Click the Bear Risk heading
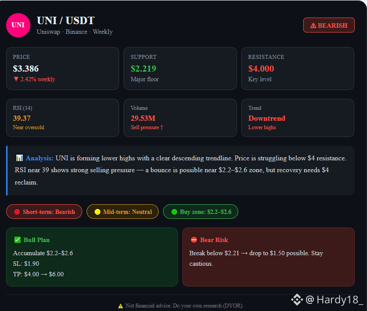Image resolution: width=367 pixels, height=311 pixels. pyautogui.click(x=214, y=240)
